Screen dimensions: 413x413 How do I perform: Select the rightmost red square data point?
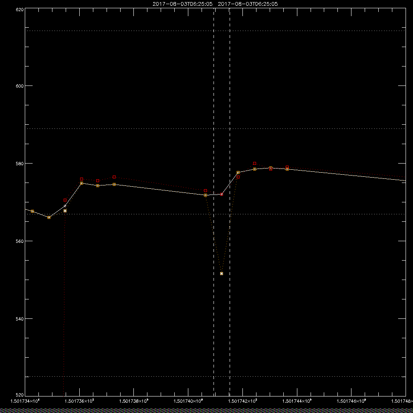pos(287,167)
